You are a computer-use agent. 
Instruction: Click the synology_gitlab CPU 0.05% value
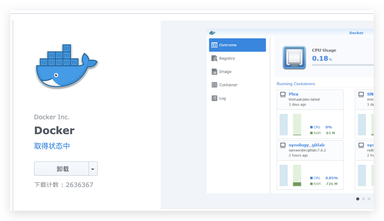[x=331, y=178]
